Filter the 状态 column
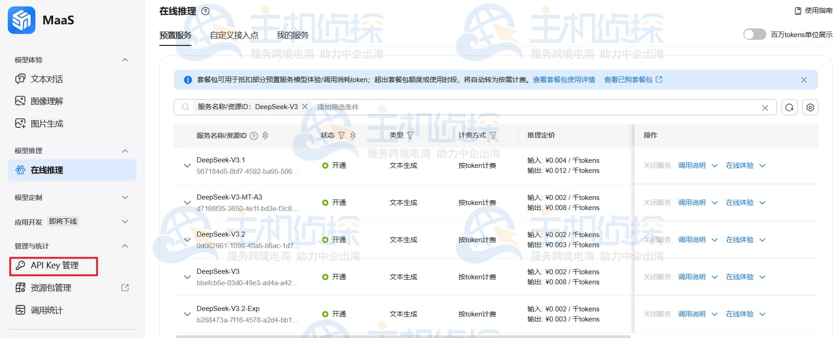833x338 pixels. click(x=341, y=135)
